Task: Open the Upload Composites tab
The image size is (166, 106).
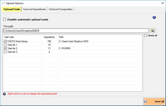Action: tap(60, 9)
